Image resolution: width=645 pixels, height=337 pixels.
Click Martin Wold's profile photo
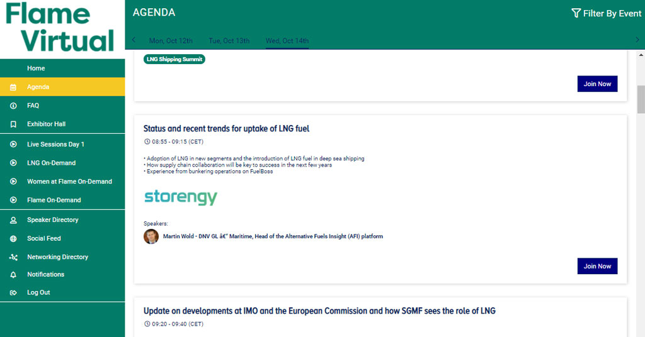(x=151, y=236)
